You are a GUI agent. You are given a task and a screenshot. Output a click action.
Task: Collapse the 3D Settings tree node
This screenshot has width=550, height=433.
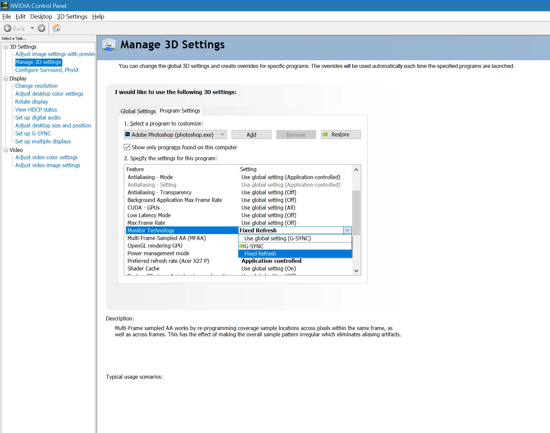[x=6, y=47]
